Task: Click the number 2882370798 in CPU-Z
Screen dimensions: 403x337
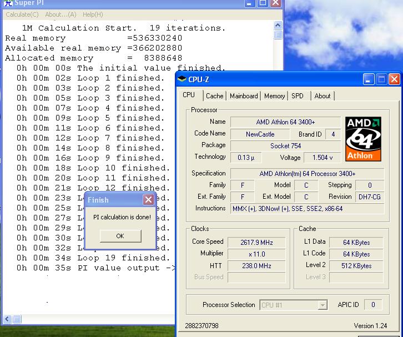Action: [201, 326]
